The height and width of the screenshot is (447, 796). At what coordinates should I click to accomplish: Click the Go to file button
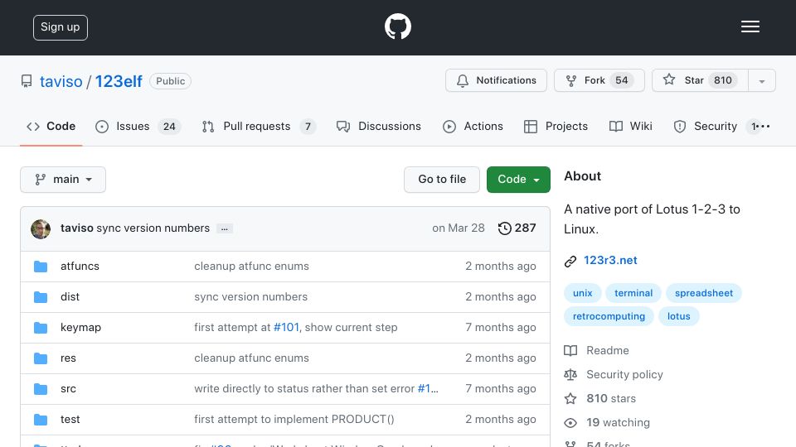point(442,180)
